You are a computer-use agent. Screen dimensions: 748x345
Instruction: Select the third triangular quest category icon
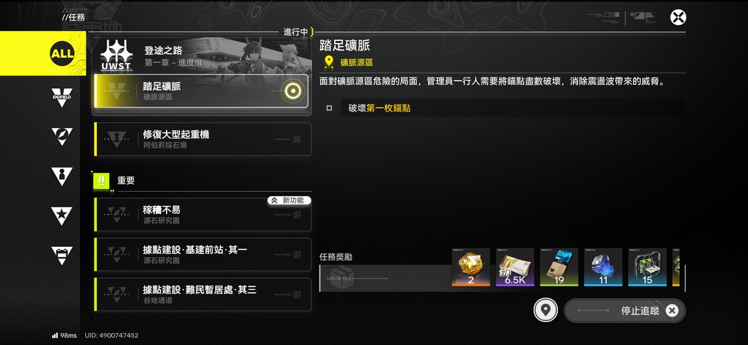click(62, 136)
